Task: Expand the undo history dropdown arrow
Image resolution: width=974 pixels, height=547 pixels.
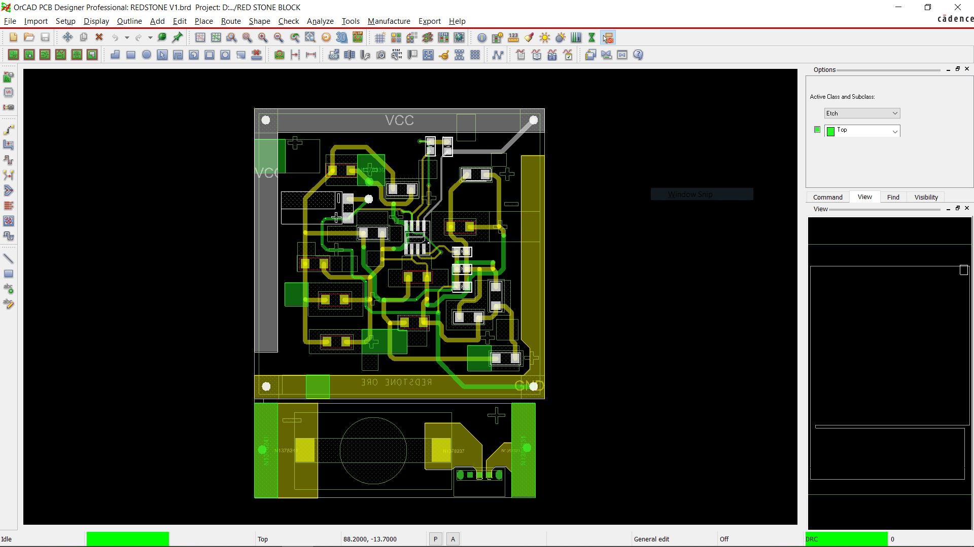Action: click(127, 37)
